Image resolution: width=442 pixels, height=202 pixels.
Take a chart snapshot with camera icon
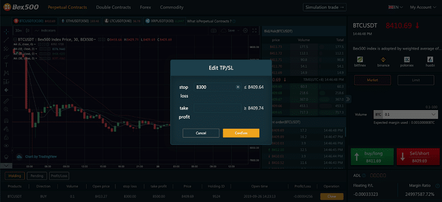(214, 30)
